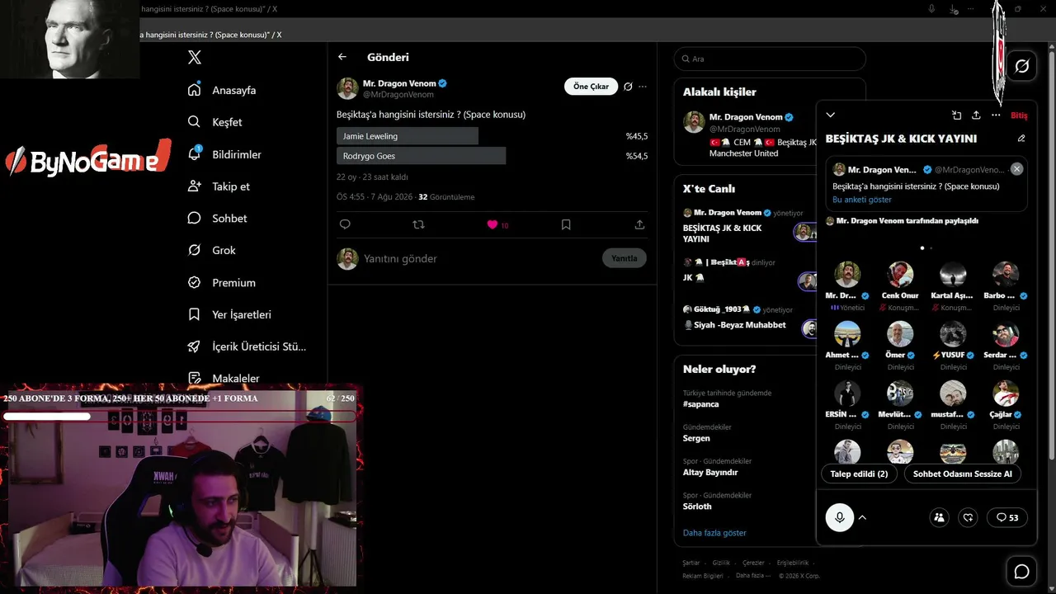This screenshot has height=594, width=1056.
Task: Dismiss the shared post card in space
Action: pyautogui.click(x=1016, y=168)
